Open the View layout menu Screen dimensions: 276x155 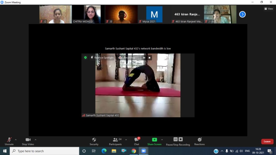[x=268, y=9]
